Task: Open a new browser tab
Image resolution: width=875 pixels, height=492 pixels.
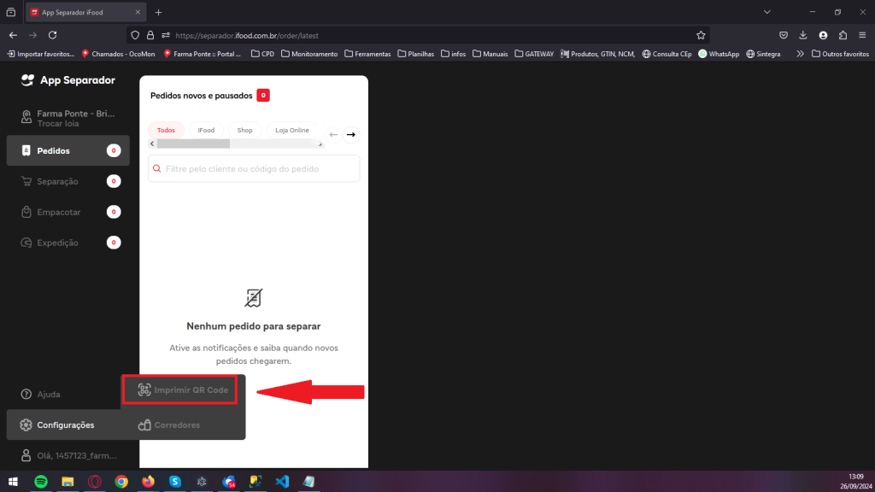Action: click(158, 12)
